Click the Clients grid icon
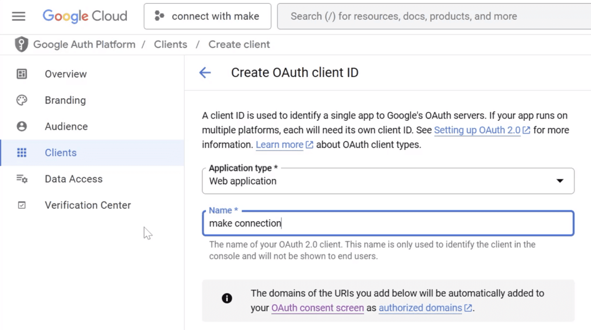 tap(22, 153)
